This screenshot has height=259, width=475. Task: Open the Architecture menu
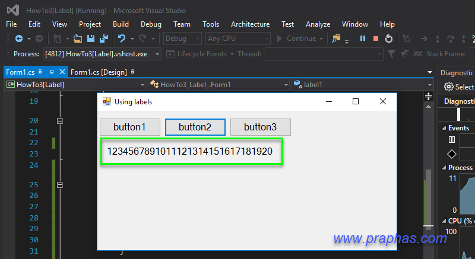point(250,24)
